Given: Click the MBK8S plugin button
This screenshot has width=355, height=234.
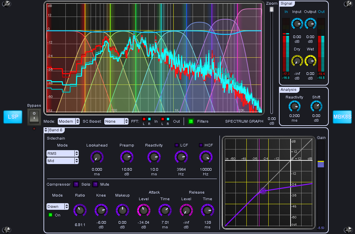Looking at the screenshot, I should 342,117.
